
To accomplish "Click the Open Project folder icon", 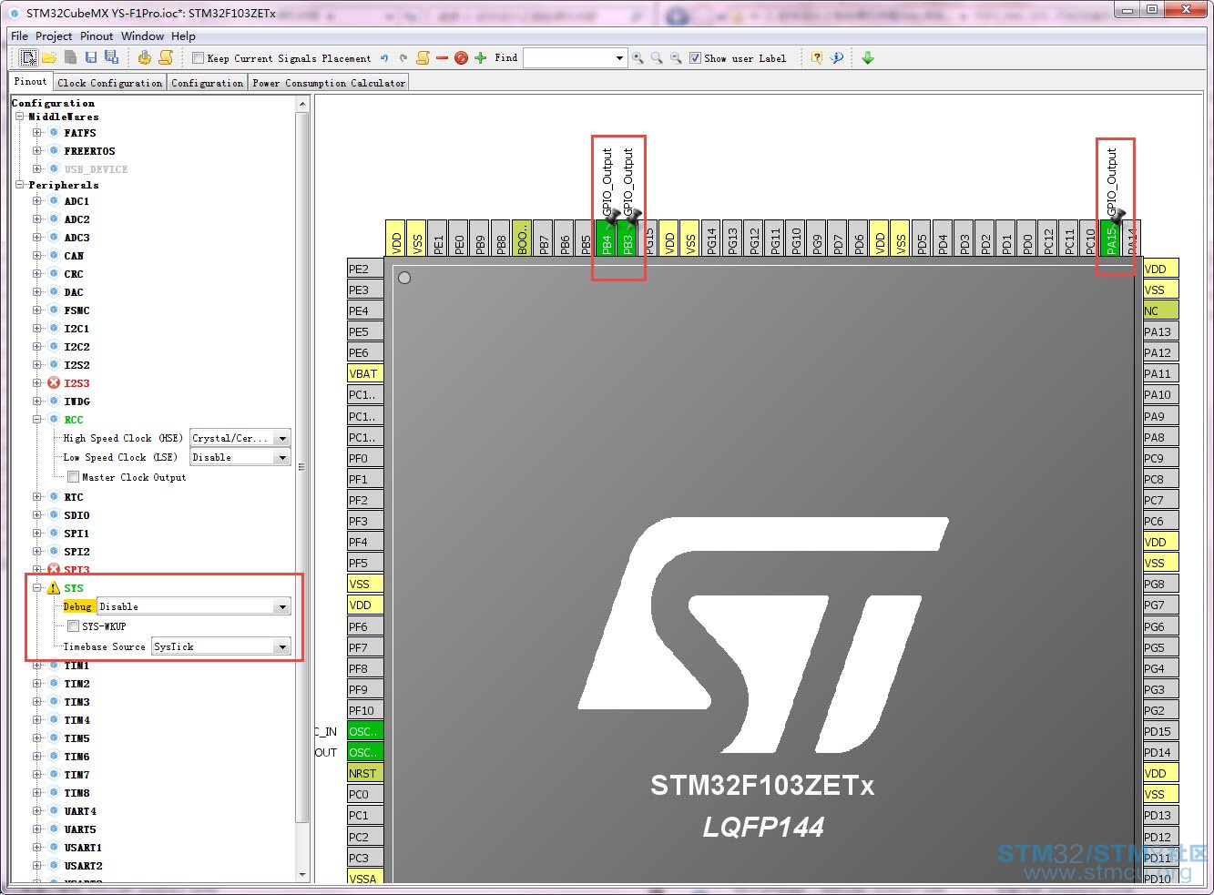I will click(x=49, y=58).
